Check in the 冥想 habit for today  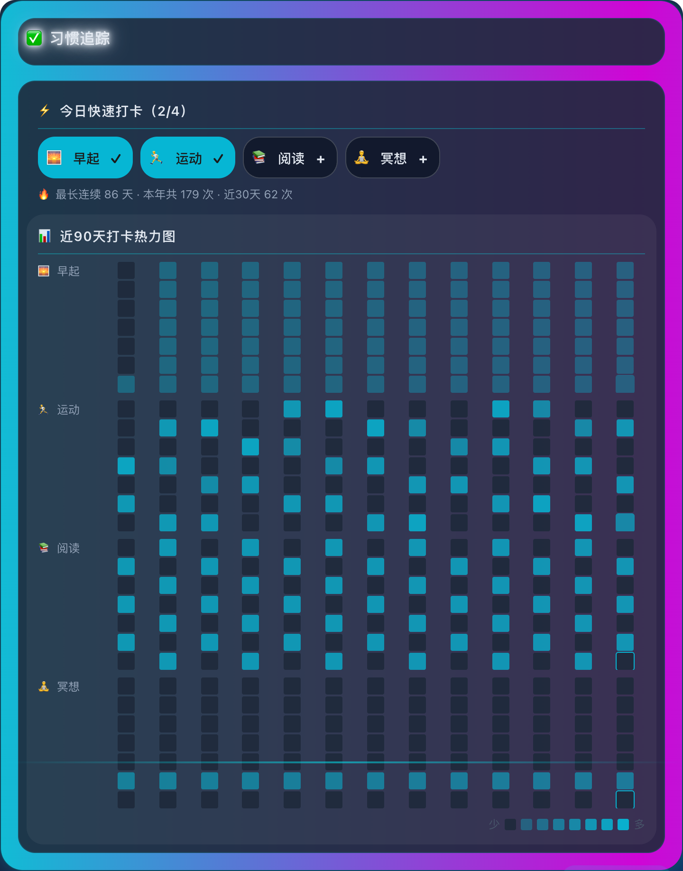coord(393,158)
